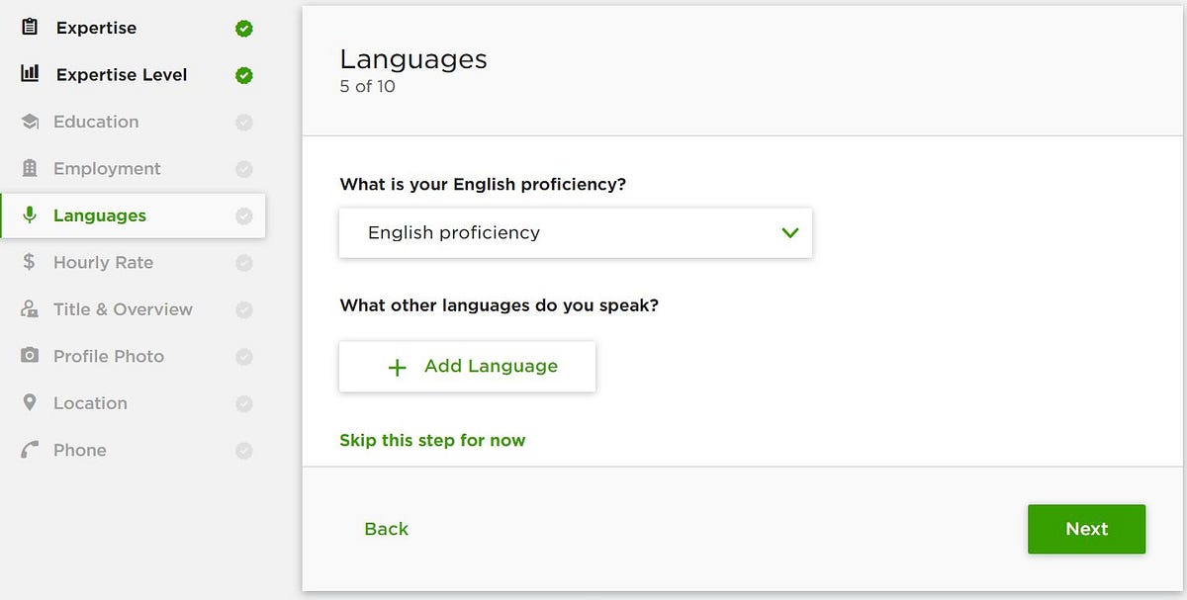Click the grey status circle beside Education
Image resolution: width=1187 pixels, height=600 pixels.
coord(244,123)
